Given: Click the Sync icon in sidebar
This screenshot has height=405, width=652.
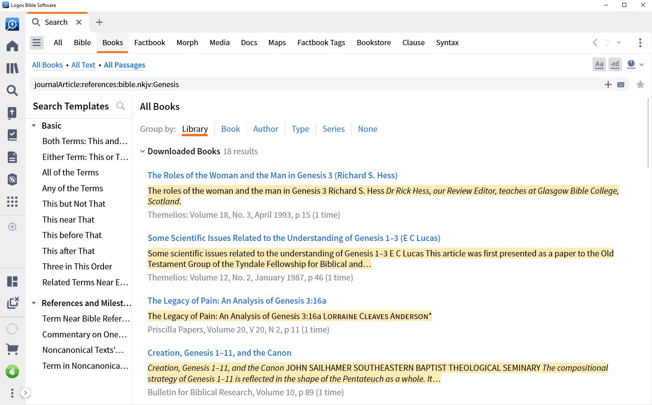Looking at the screenshot, I should click(x=12, y=328).
